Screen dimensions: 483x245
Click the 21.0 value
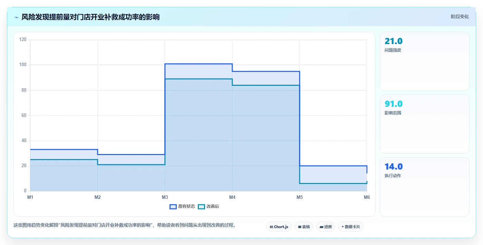pyautogui.click(x=394, y=41)
